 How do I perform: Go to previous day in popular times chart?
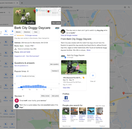pos(15,84)
